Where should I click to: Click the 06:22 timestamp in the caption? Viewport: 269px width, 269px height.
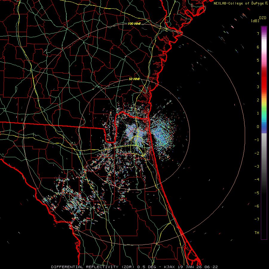click(211, 267)
